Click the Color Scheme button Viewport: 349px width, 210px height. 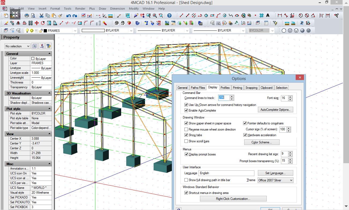[262, 142]
